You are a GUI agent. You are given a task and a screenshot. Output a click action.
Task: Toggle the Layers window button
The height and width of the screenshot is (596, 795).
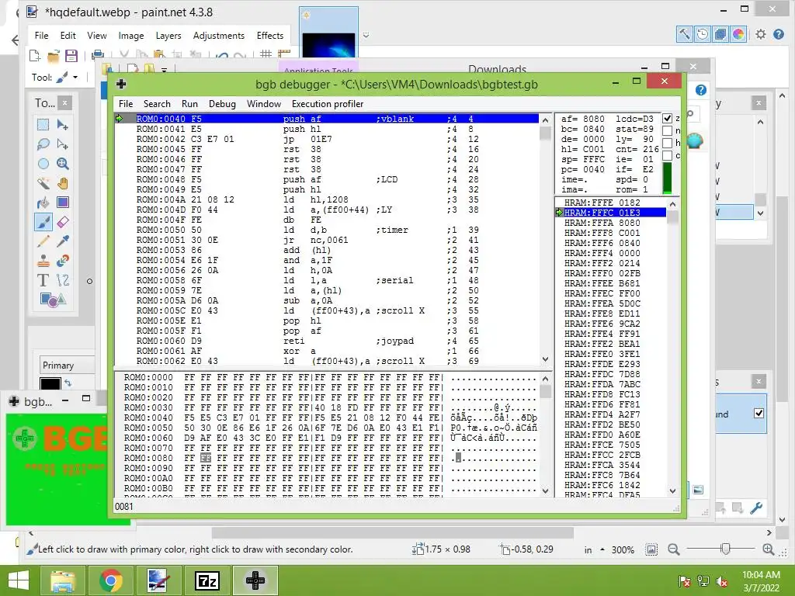coord(720,34)
